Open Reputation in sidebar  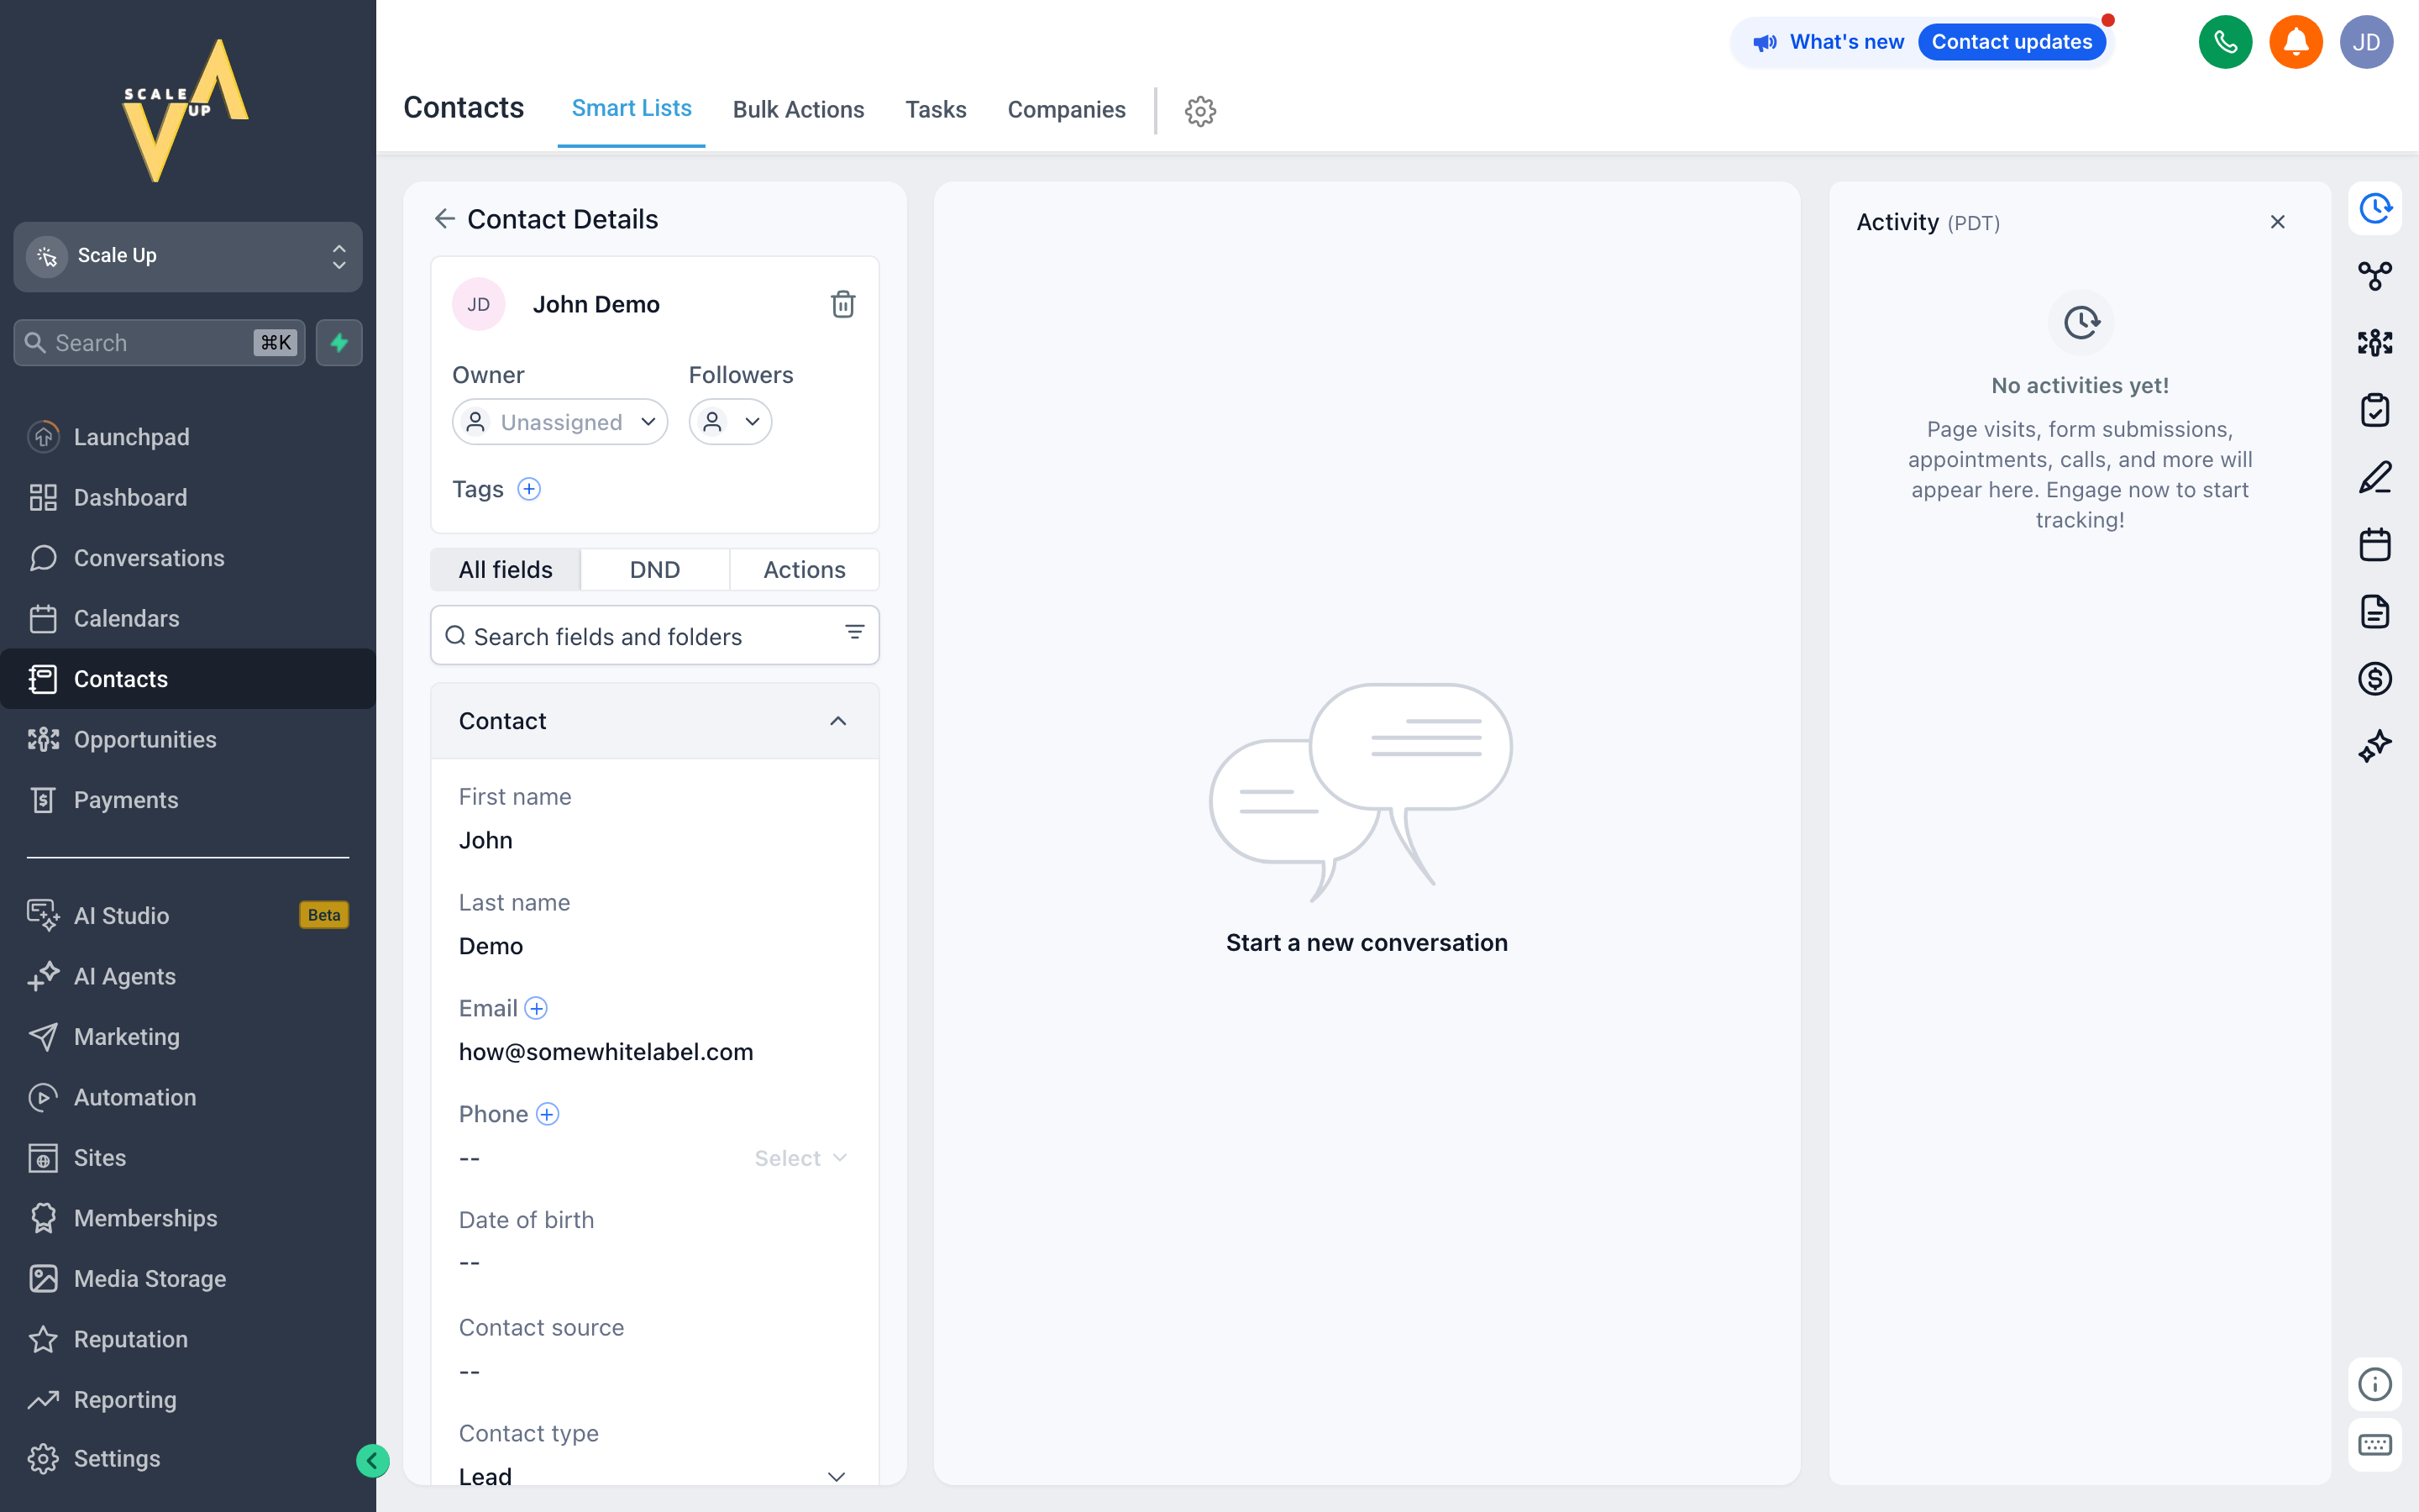[188, 1339]
